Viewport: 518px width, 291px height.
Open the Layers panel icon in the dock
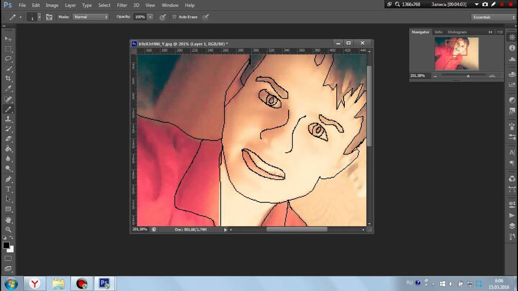click(512, 226)
